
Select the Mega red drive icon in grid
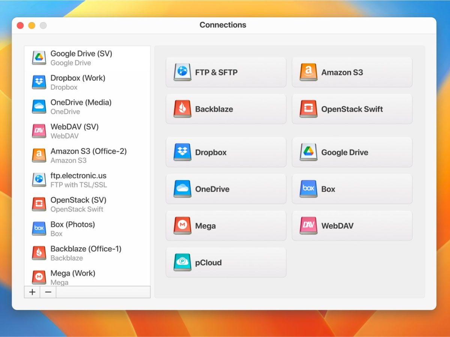[x=182, y=226]
